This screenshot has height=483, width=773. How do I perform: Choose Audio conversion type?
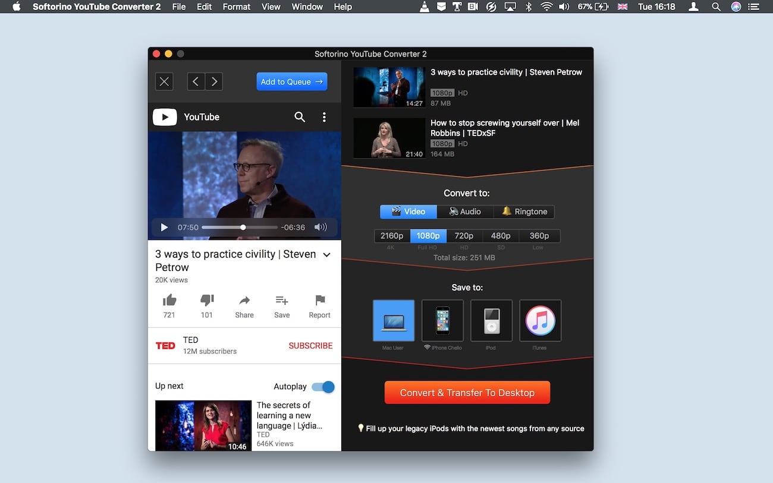point(465,211)
